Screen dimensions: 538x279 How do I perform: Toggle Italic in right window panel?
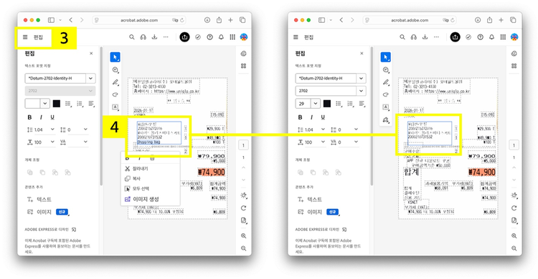[311, 117]
